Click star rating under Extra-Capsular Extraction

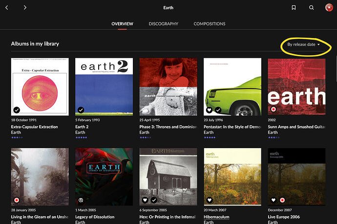(x=17, y=137)
